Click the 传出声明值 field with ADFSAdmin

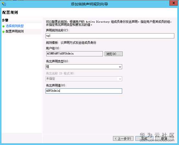84,91
